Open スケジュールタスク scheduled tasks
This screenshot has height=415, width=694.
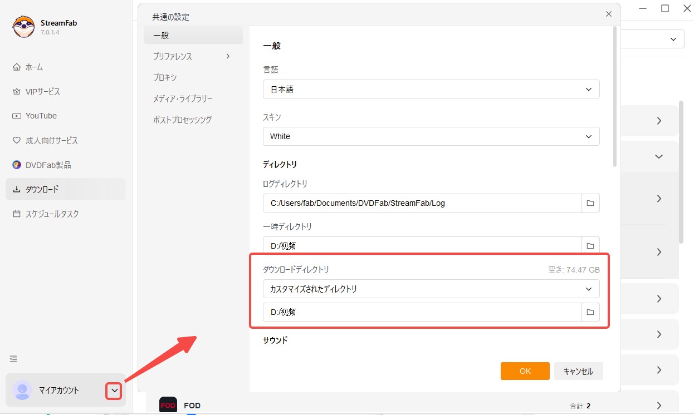[52, 214]
